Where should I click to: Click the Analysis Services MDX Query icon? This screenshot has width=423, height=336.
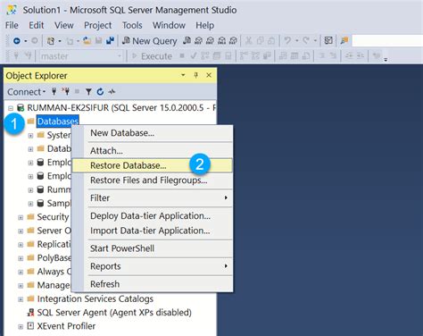pos(198,40)
